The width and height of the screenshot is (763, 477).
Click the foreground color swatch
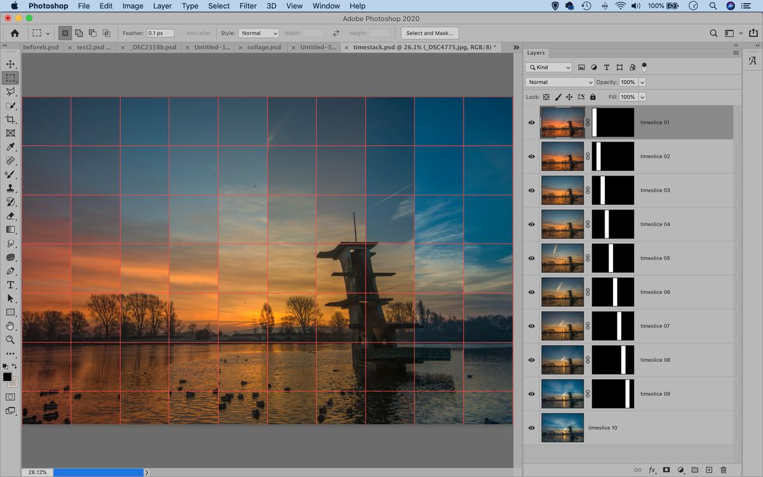click(8, 375)
